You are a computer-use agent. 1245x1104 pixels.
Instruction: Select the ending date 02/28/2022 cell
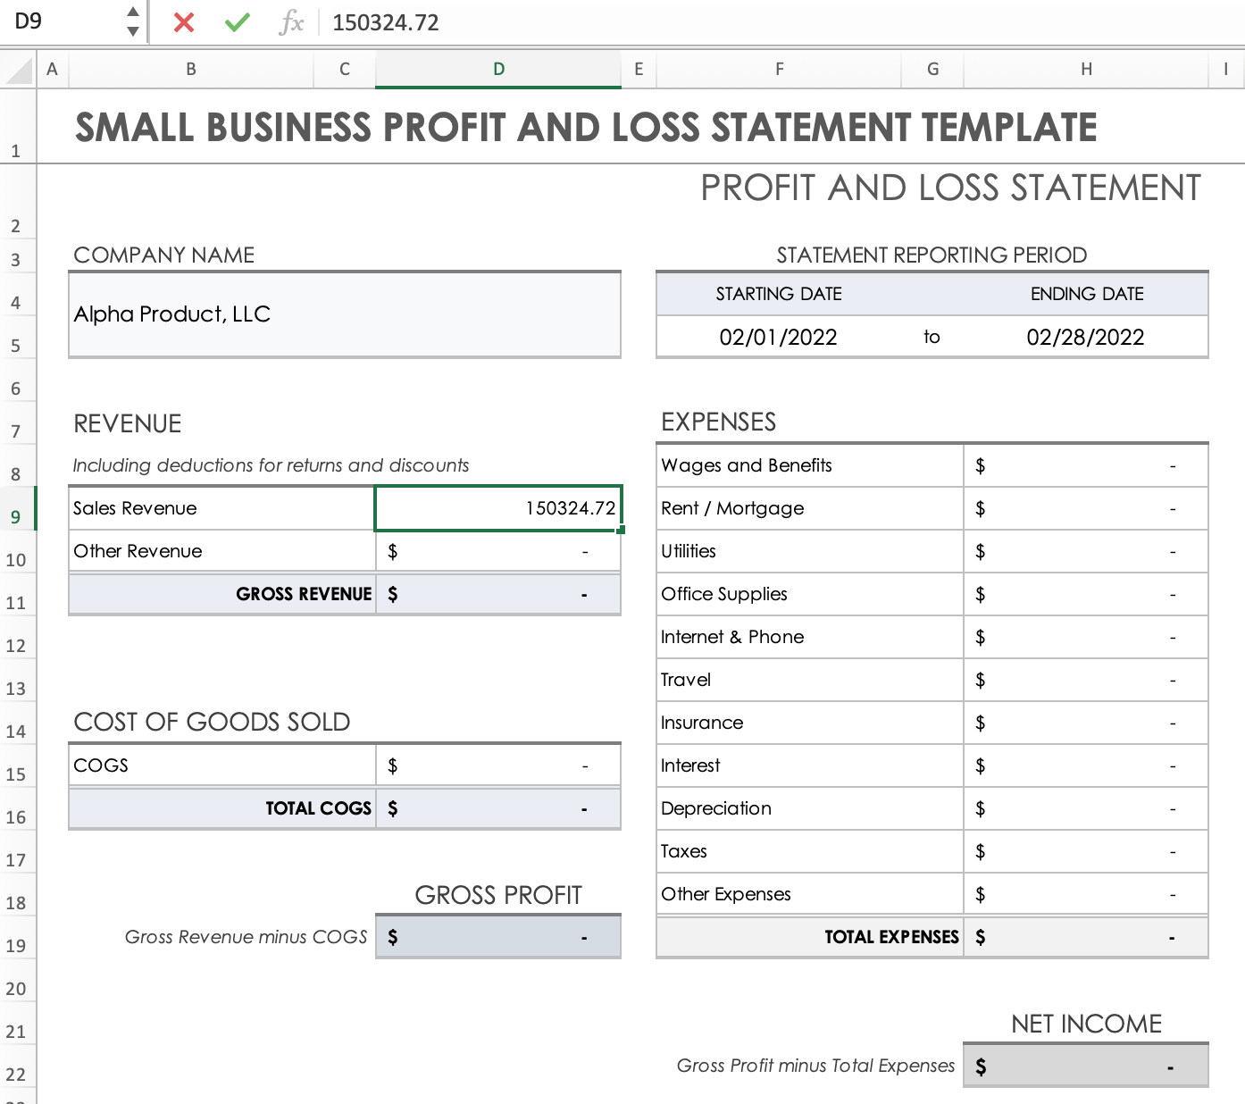point(1085,337)
